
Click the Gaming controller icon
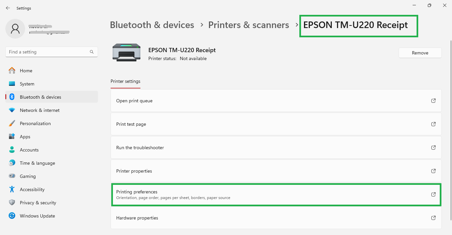point(12,176)
